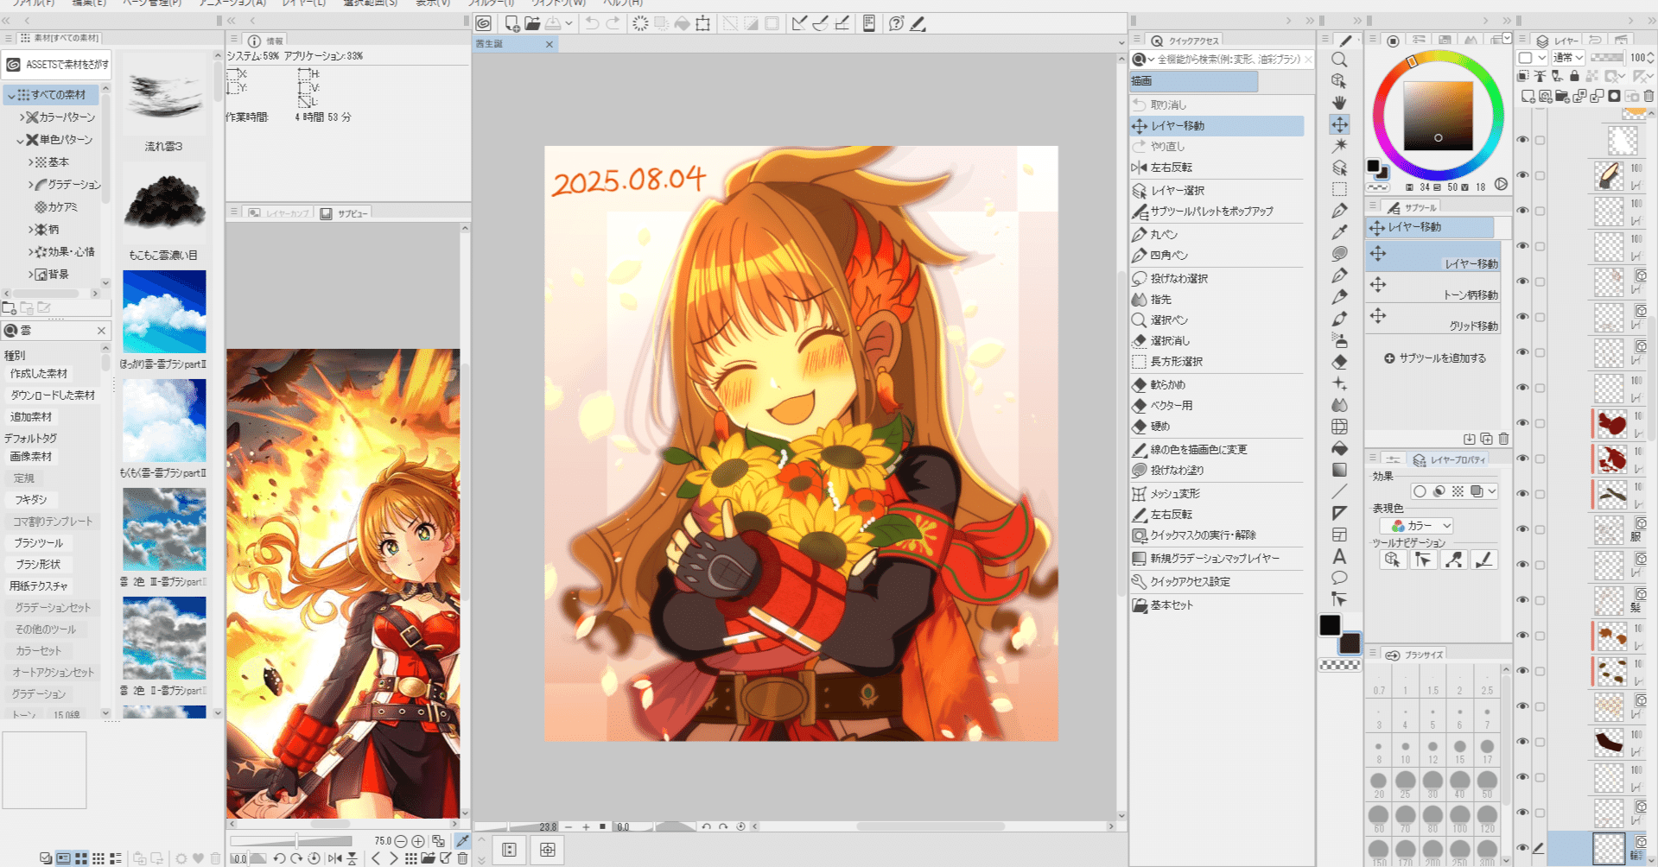Image resolution: width=1658 pixels, height=867 pixels.
Task: Open the 表現色 カラー dropdown
Action: point(1416,526)
